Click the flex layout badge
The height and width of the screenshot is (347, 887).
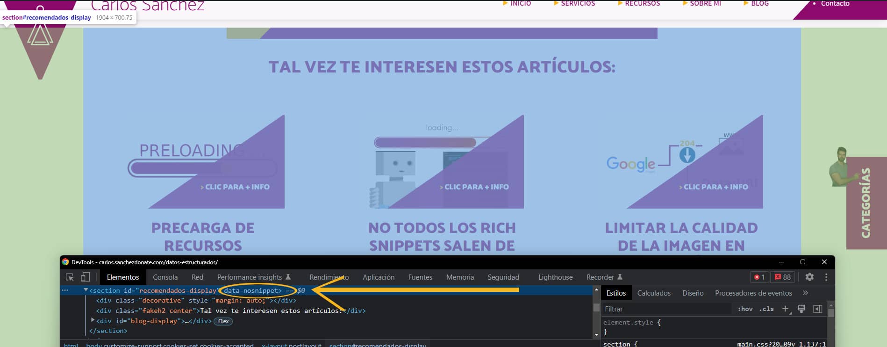pyautogui.click(x=223, y=321)
